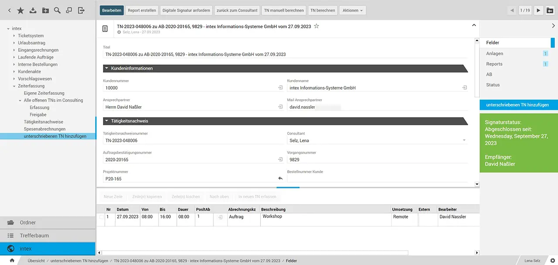
Task: Tick the checkbox for table row 1
Action: [102, 217]
